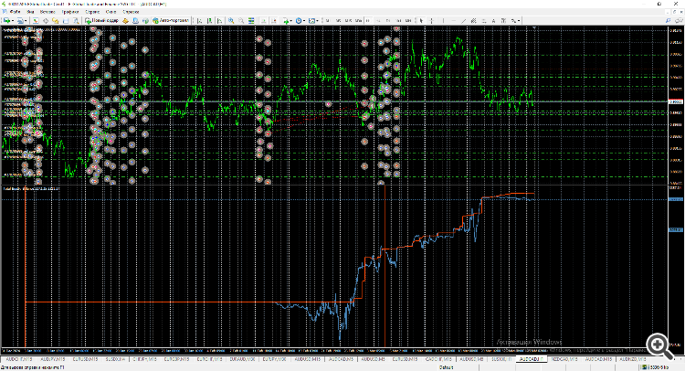Open the Вид menu
Viewport: 685px width, 371px height.
point(30,12)
